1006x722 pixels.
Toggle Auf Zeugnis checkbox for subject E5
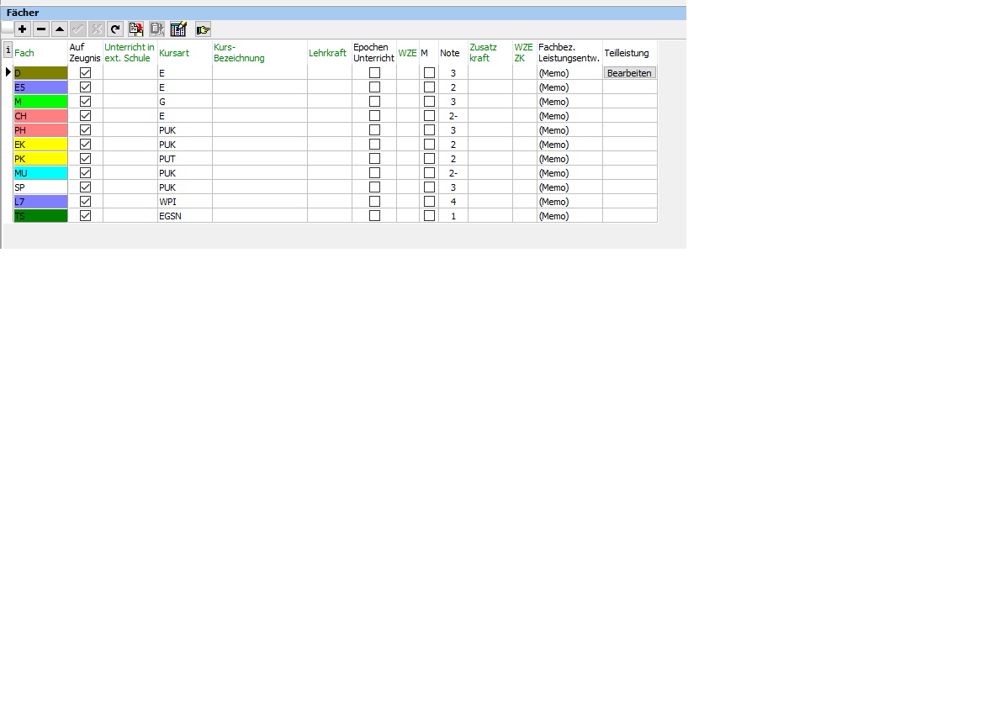(85, 87)
